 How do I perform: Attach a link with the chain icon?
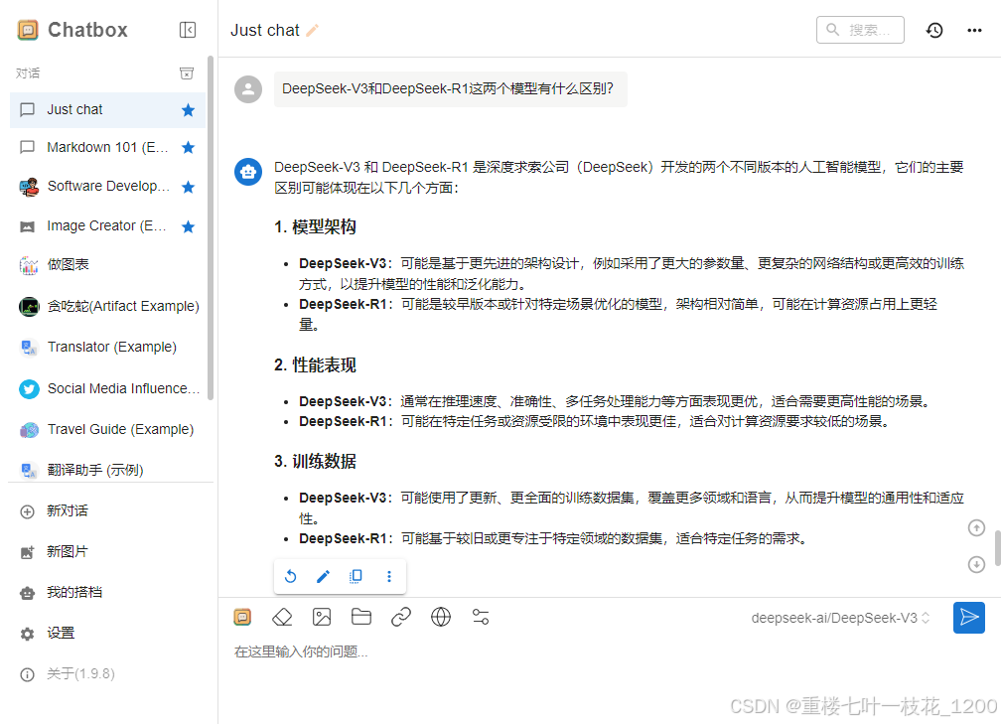point(401,617)
